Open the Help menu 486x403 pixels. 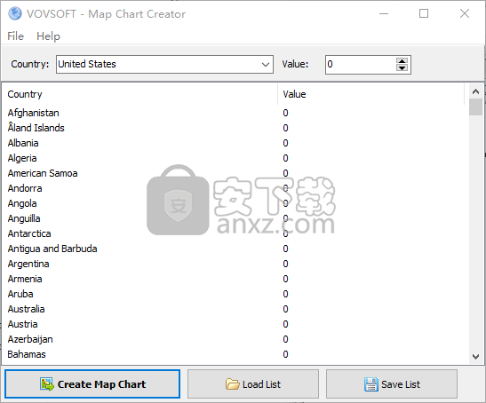(48, 36)
